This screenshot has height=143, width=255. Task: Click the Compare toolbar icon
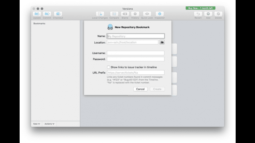click(114, 14)
